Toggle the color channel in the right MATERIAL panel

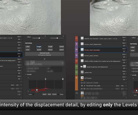coord(132,47)
